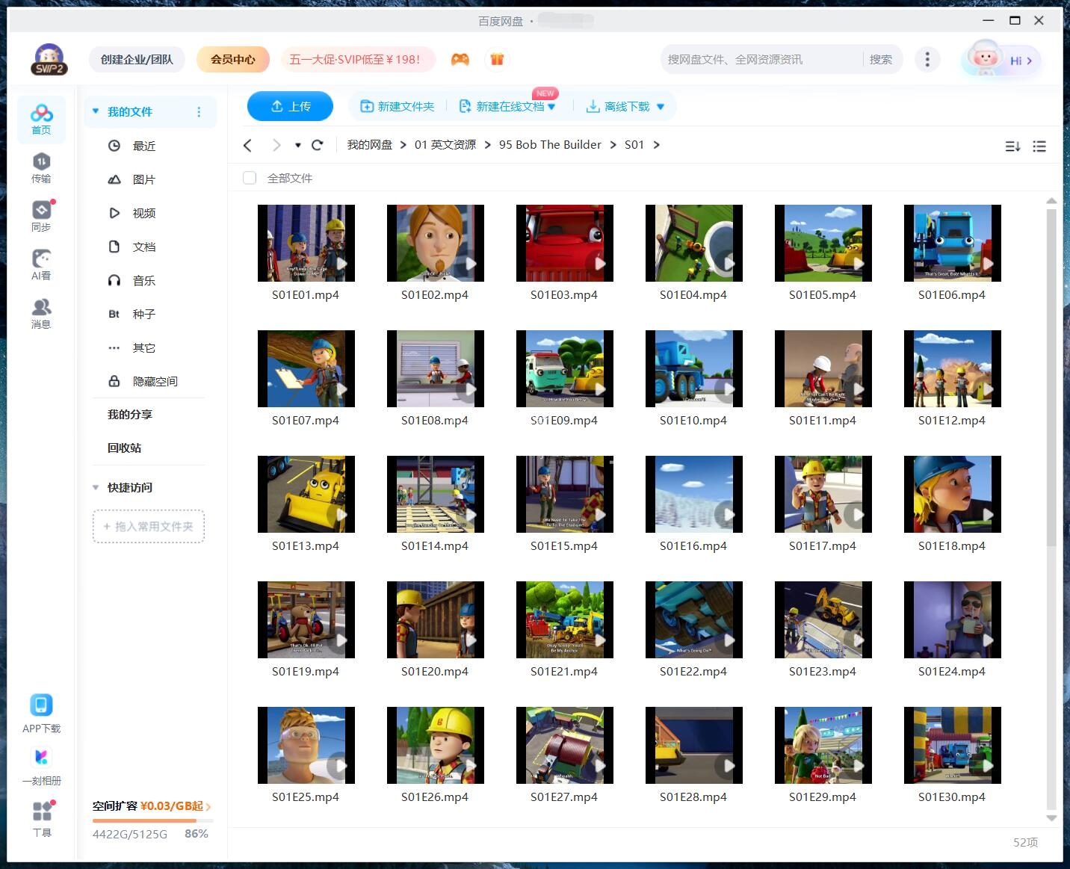The width and height of the screenshot is (1070, 869).
Task: Navigate to 95 Bob The Builder breadcrumb
Action: click(550, 144)
